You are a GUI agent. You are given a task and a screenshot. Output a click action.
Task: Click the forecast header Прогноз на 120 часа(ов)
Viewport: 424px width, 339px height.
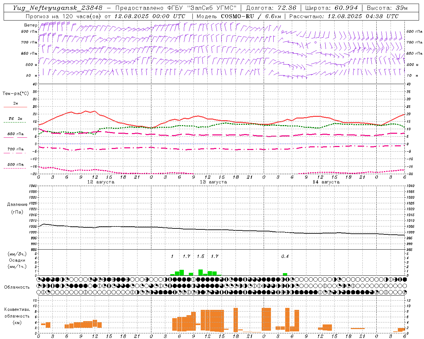tap(64, 16)
